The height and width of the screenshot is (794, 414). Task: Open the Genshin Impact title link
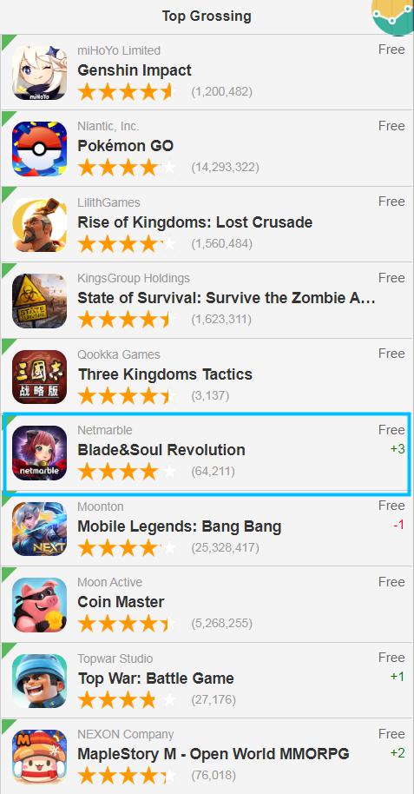click(135, 70)
